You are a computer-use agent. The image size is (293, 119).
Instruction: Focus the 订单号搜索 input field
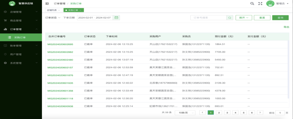tap(209, 18)
